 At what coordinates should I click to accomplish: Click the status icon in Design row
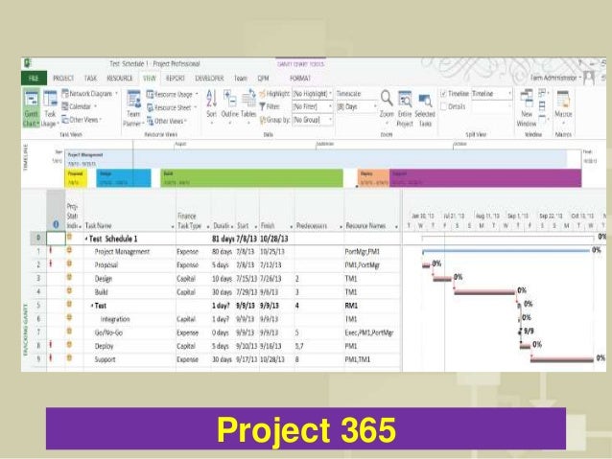(69, 278)
